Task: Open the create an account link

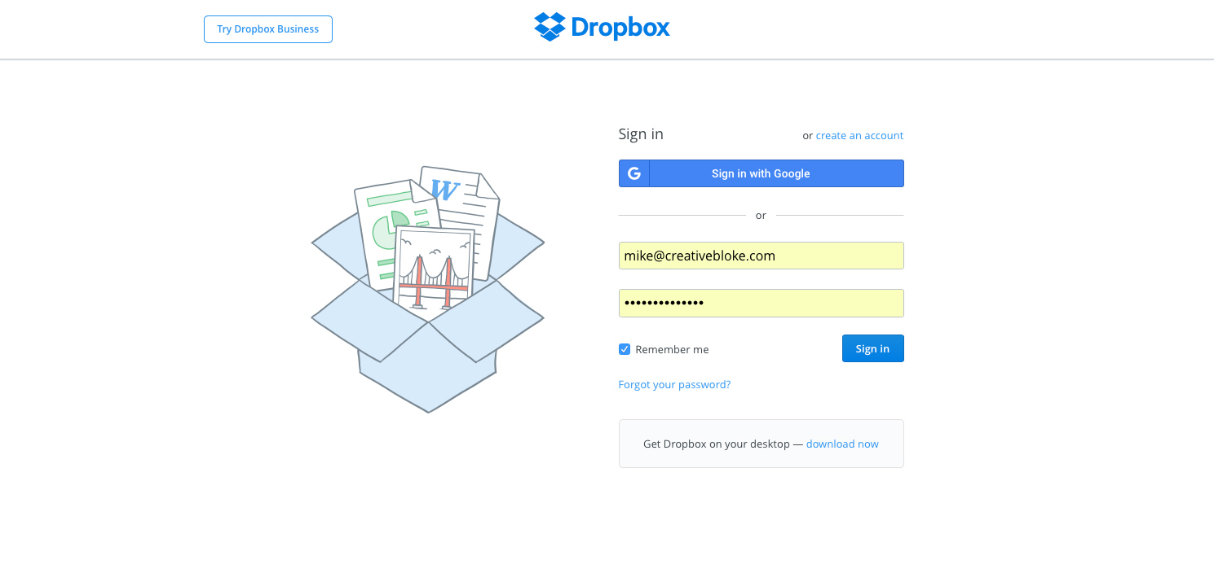Action: (x=859, y=135)
